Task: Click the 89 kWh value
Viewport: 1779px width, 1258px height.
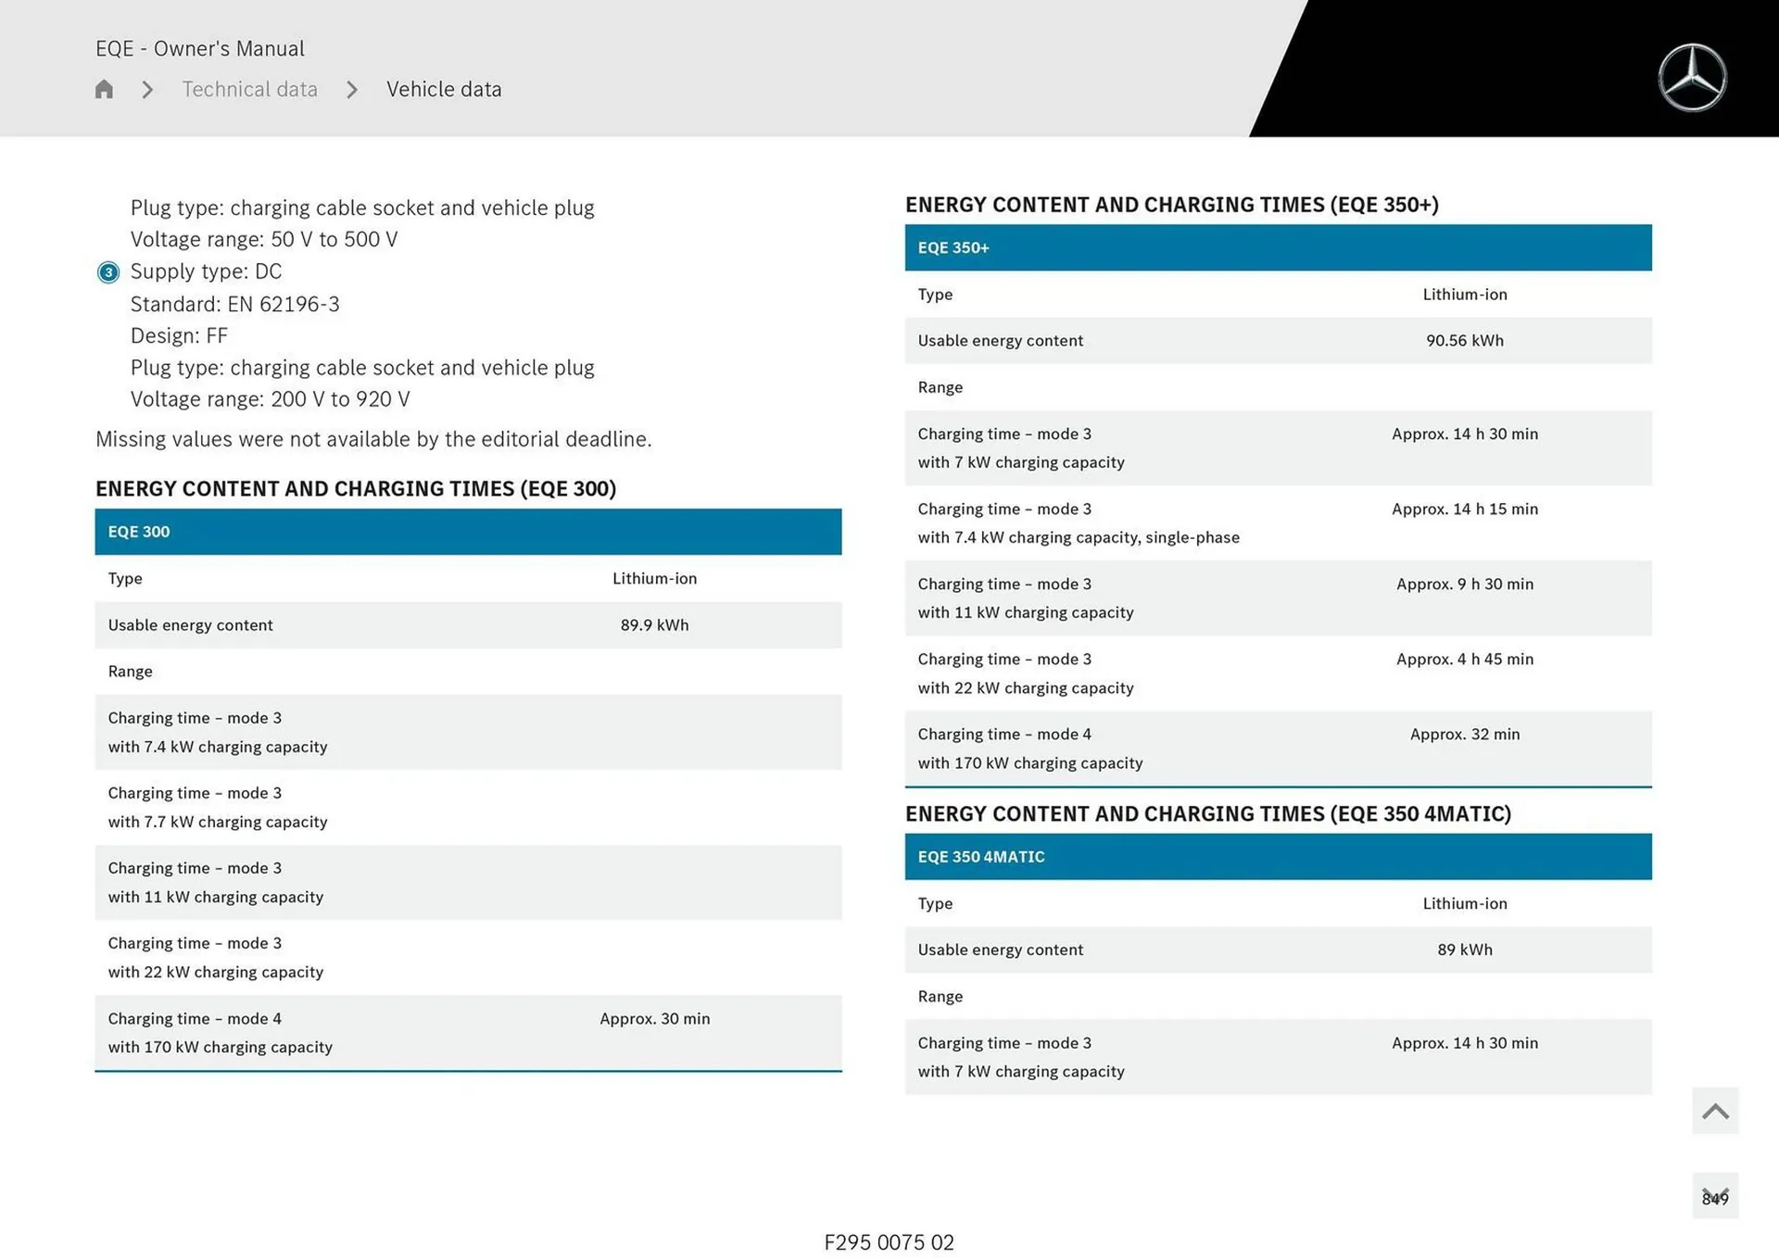Action: tap(1465, 950)
